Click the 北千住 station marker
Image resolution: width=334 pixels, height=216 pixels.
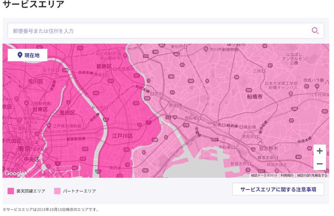58,70
